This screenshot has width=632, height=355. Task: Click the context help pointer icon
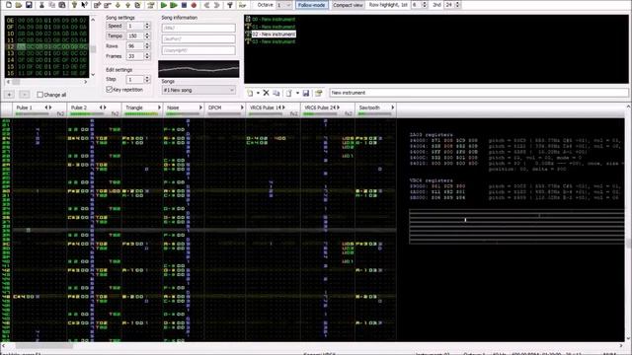click(x=84, y=5)
